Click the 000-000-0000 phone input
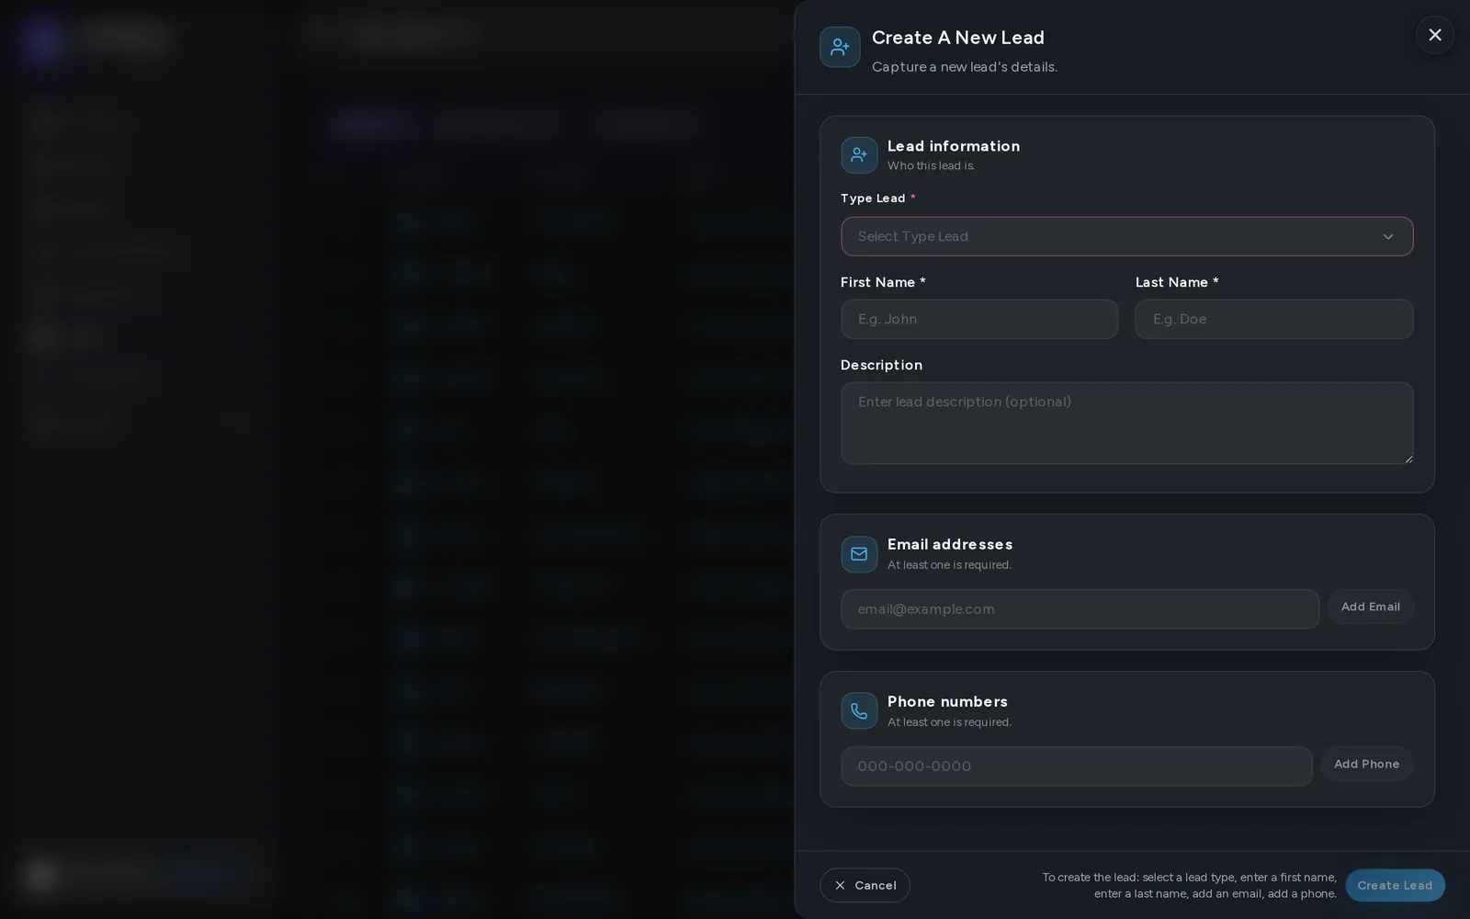This screenshot has height=919, width=1470. 1076,766
